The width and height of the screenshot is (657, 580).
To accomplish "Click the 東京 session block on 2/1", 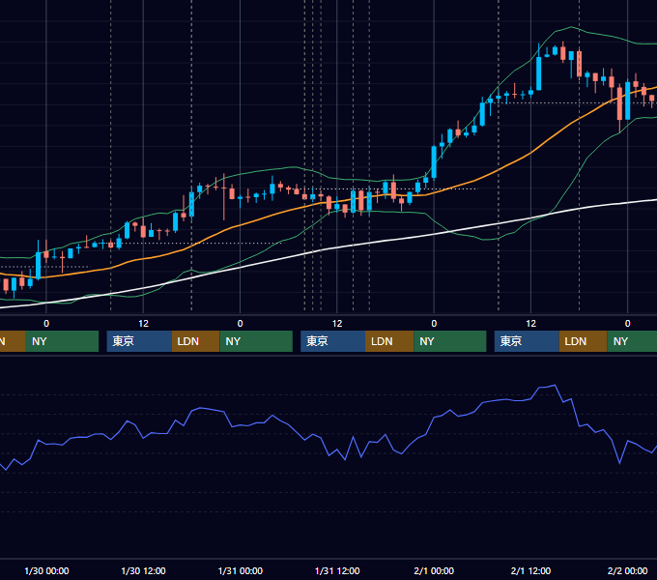I will (527, 341).
